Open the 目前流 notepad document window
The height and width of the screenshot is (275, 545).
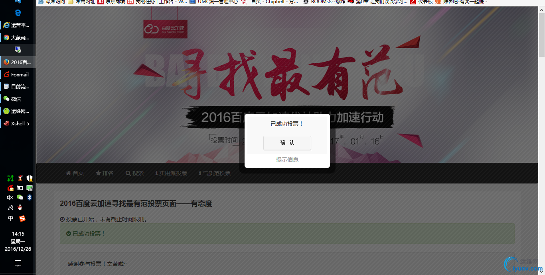[18, 86]
